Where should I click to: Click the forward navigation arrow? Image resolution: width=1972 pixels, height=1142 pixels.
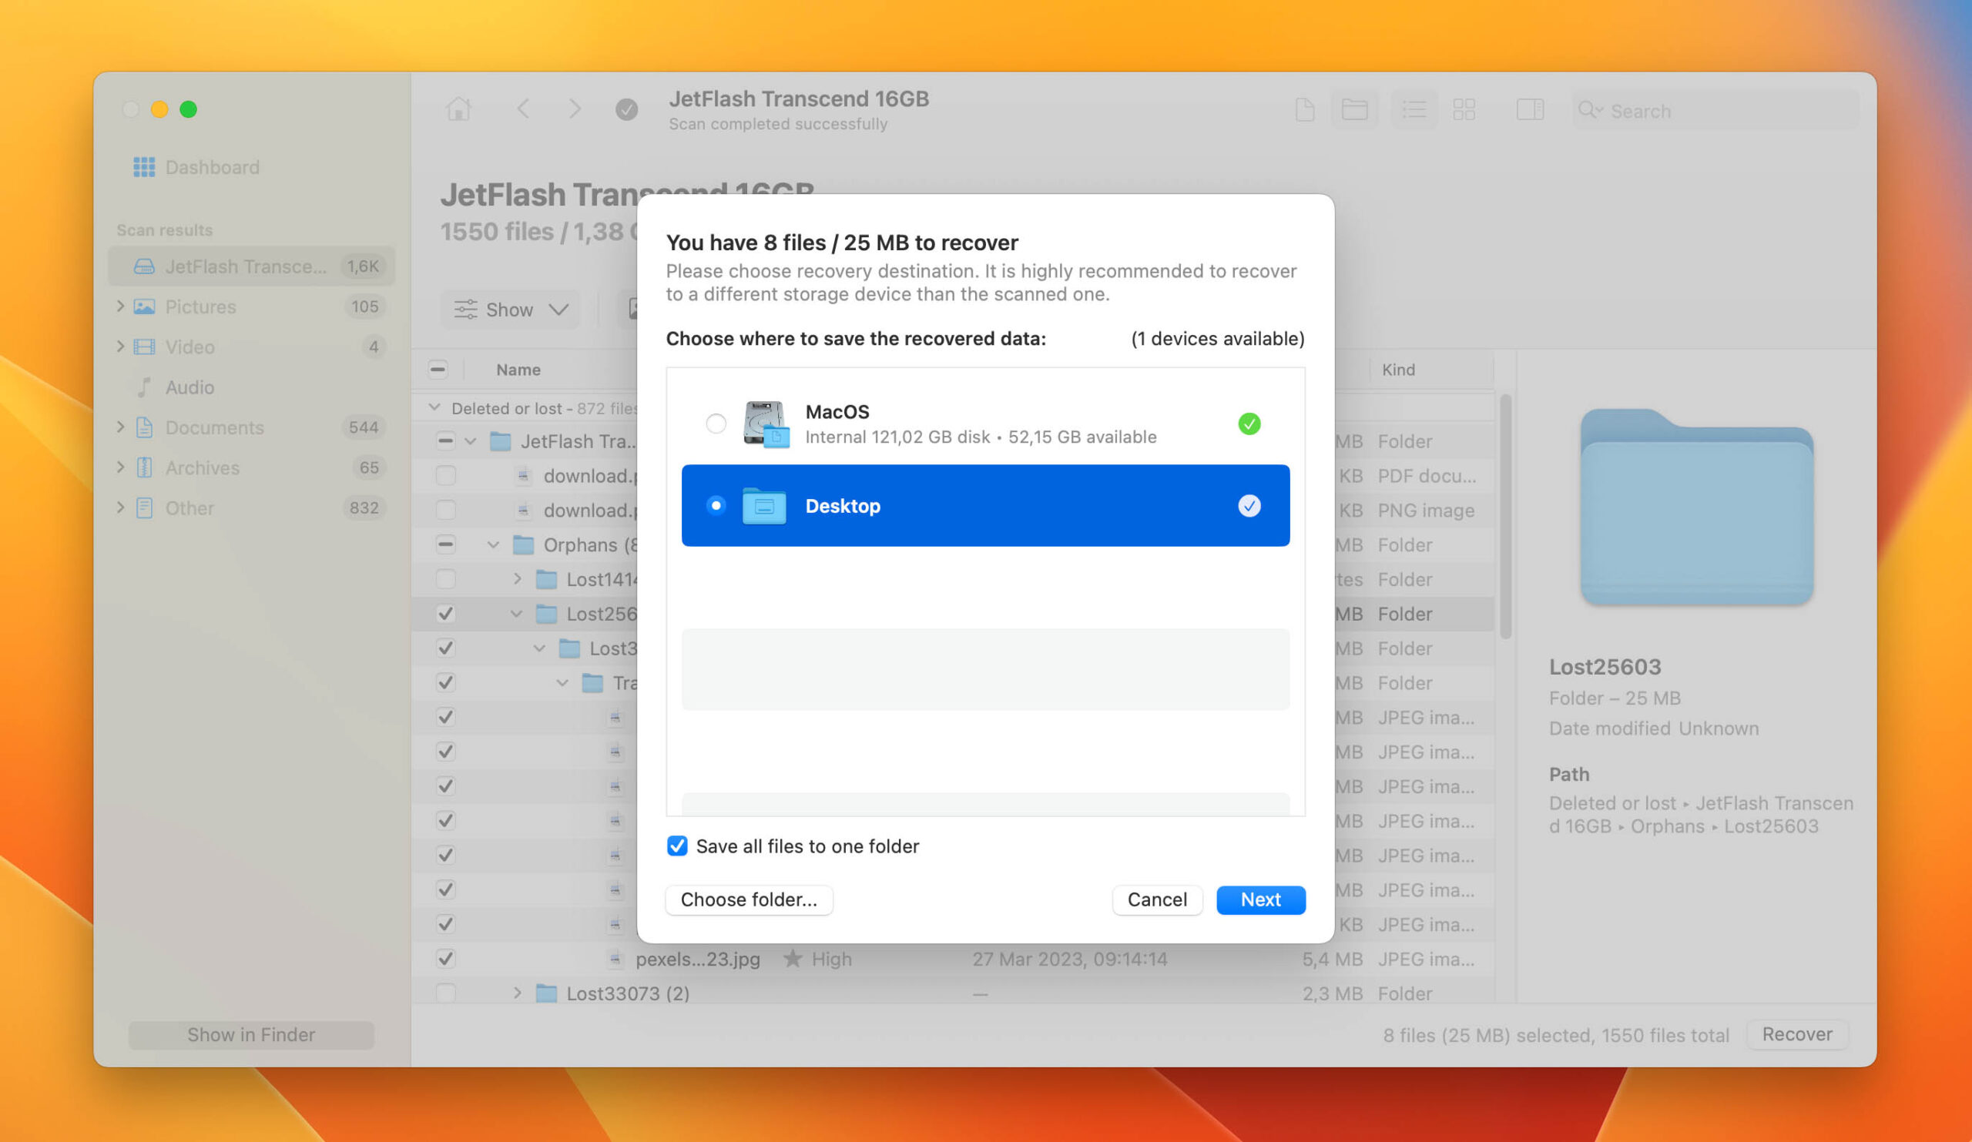pyautogui.click(x=572, y=109)
